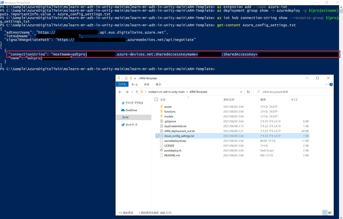The image size is (343, 219).
Task: Go up one folder level arrow
Action: pyautogui.click(x=137, y=92)
